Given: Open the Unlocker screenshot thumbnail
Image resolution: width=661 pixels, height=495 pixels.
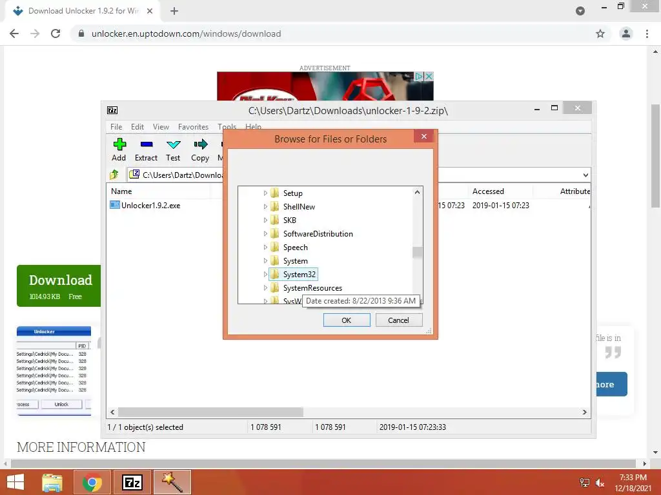Looking at the screenshot, I should point(54,371).
